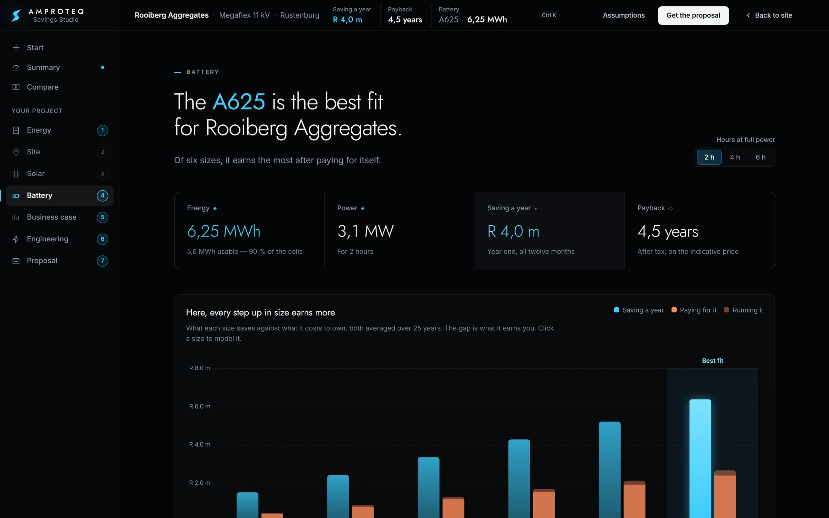Select 6 h hours at full power

coord(761,157)
